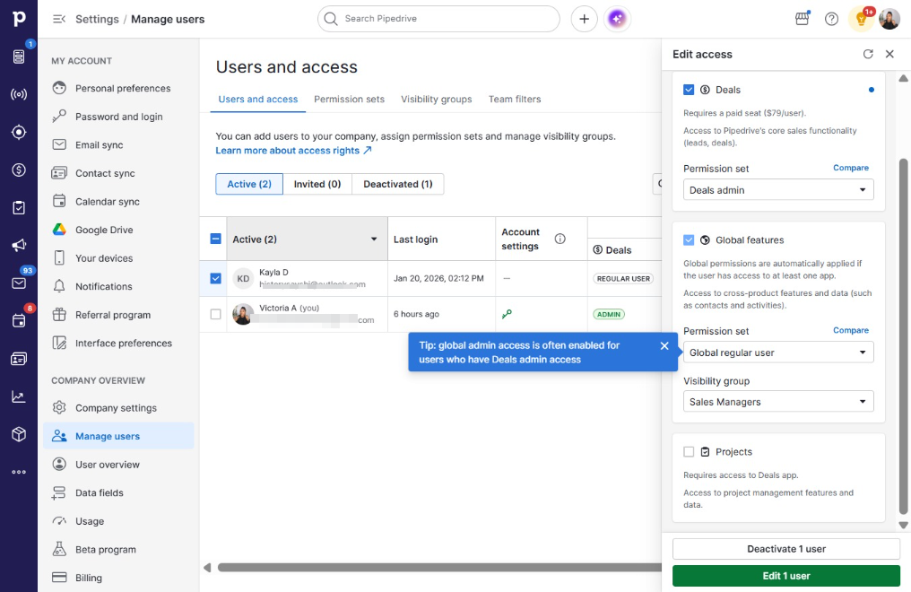
Task: Open the Sales Managers visibility group dropdown
Action: pyautogui.click(x=778, y=402)
